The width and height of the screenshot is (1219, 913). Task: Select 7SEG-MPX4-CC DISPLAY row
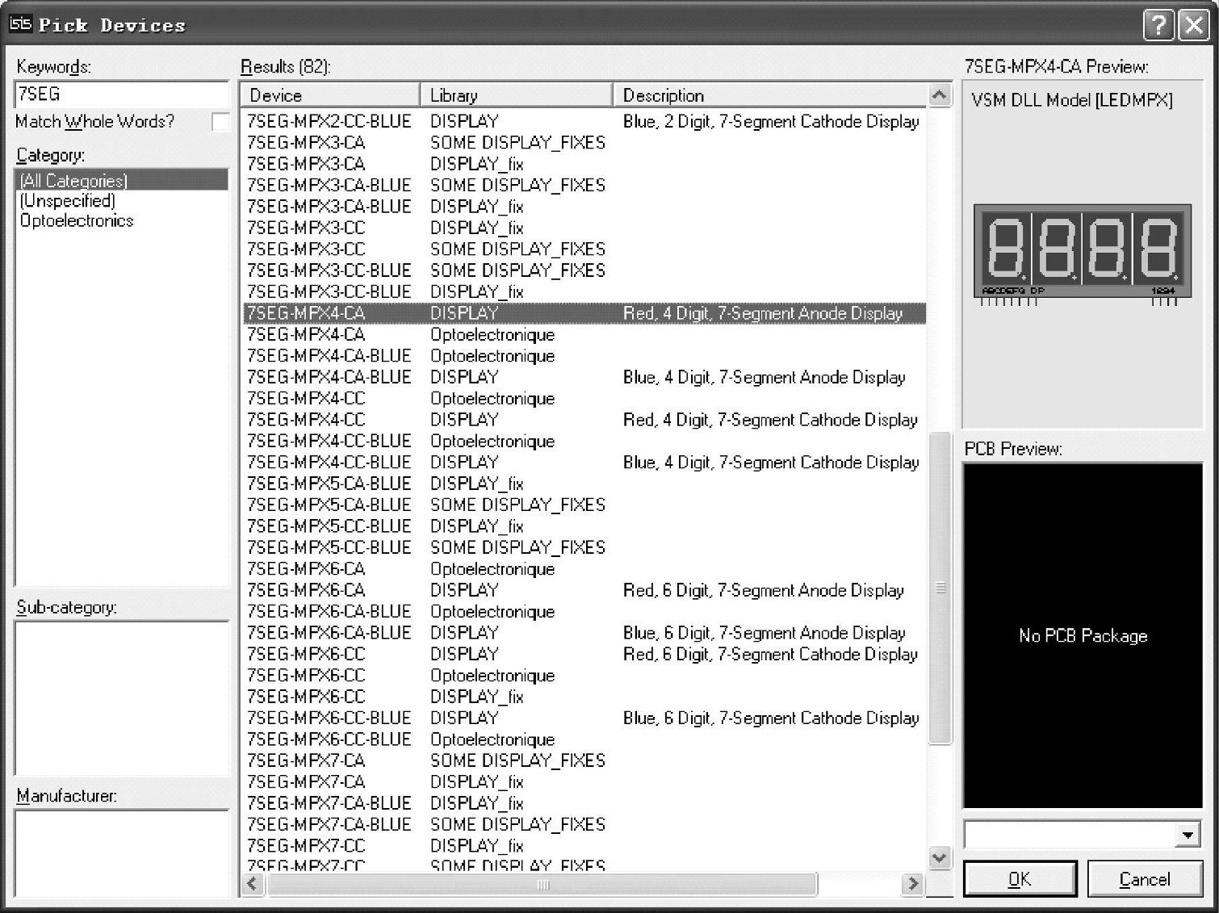pos(584,420)
